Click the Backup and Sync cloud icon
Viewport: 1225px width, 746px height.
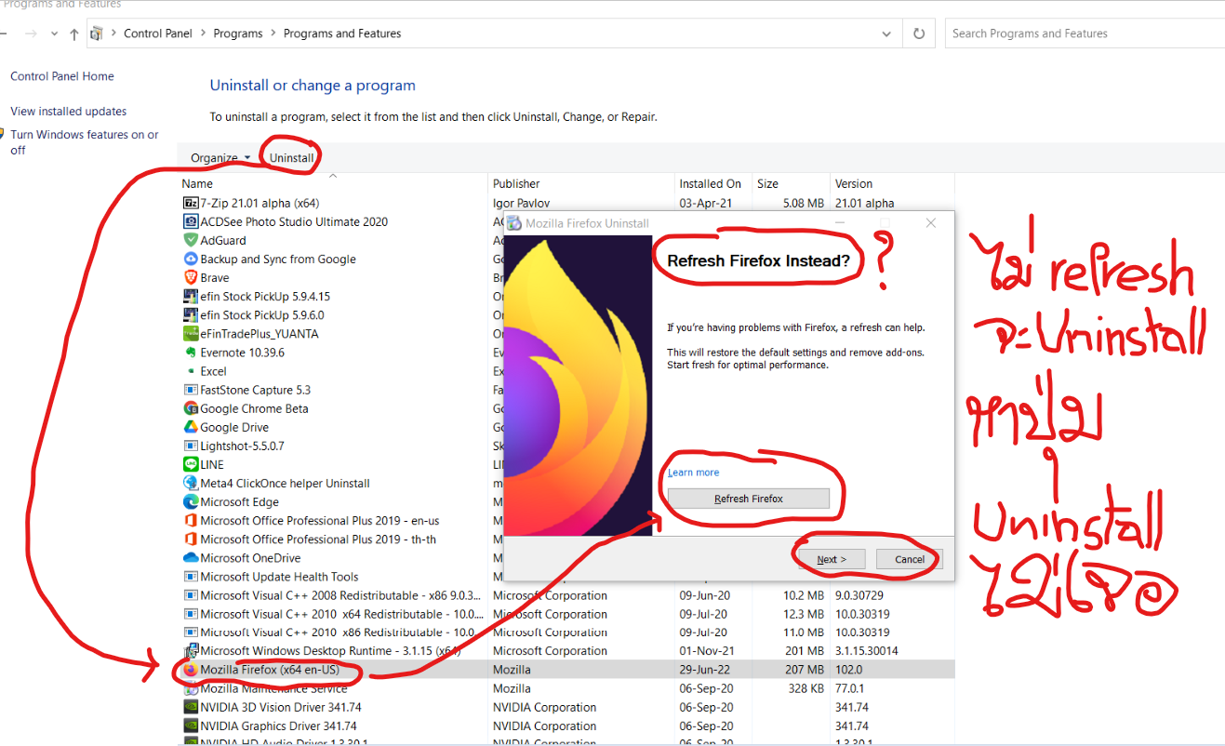coord(191,259)
